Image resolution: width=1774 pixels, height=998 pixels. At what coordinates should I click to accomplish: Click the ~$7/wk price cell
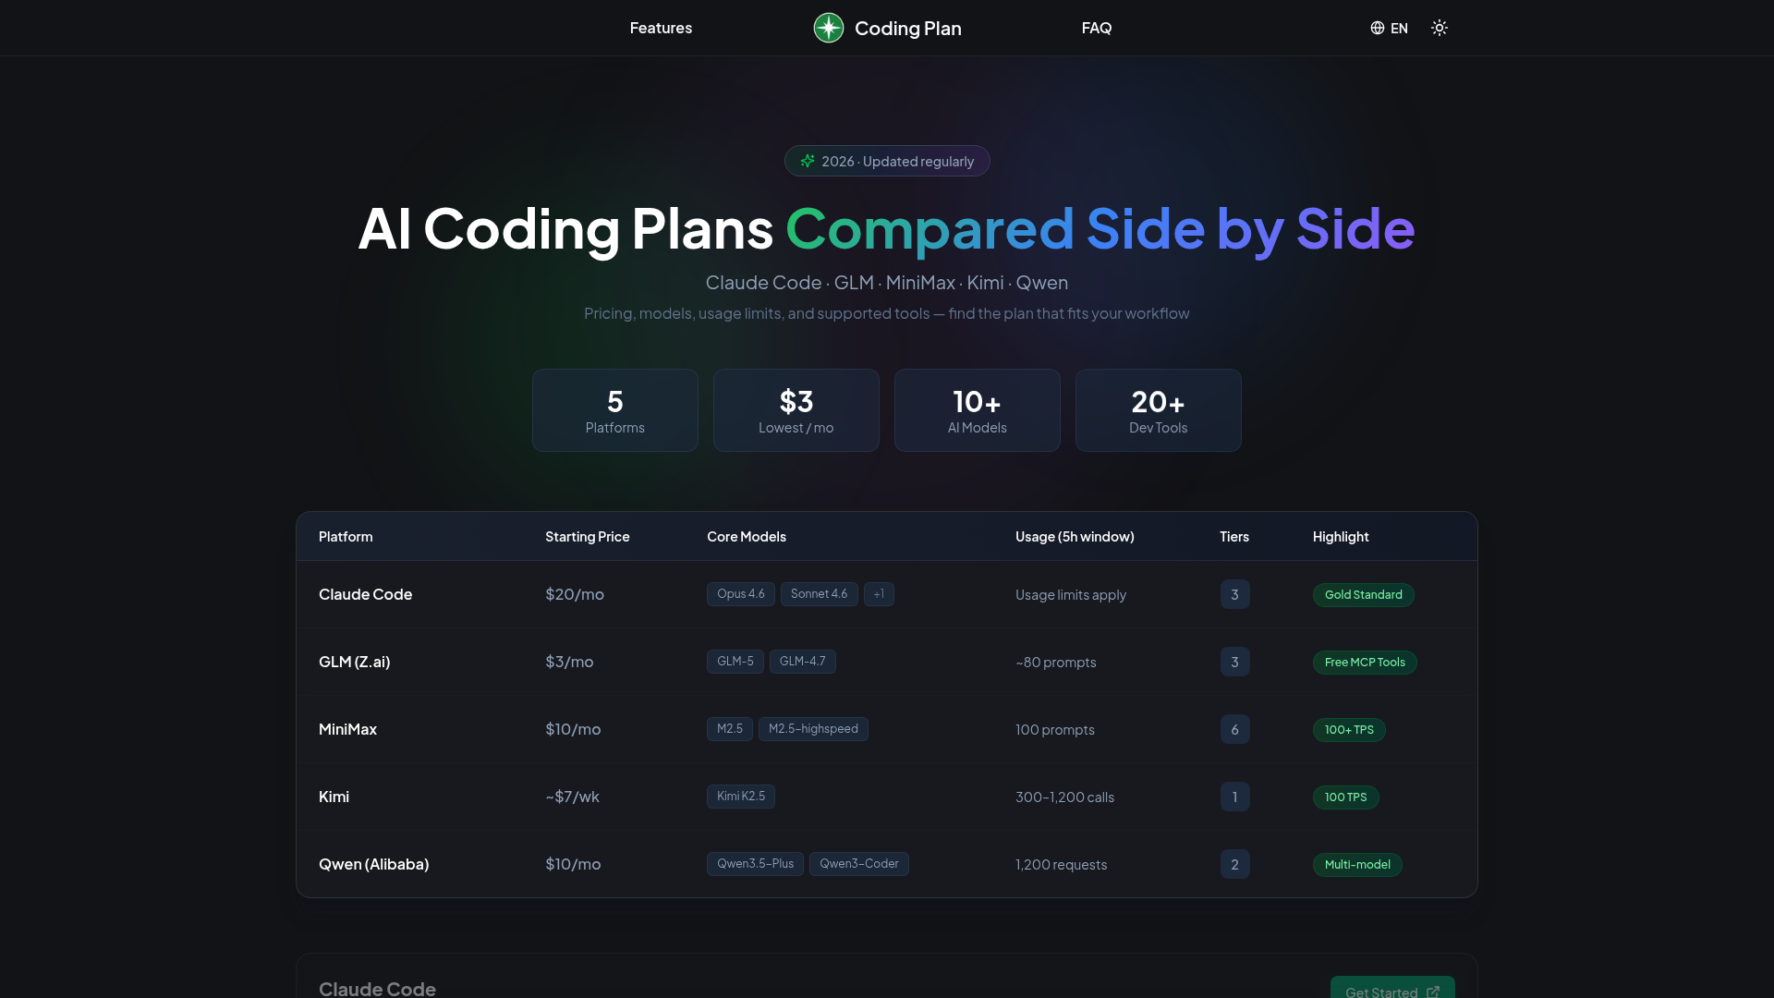tap(572, 797)
